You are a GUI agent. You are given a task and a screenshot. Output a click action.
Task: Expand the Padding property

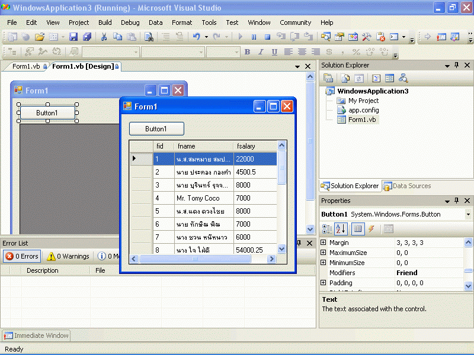[x=323, y=283]
